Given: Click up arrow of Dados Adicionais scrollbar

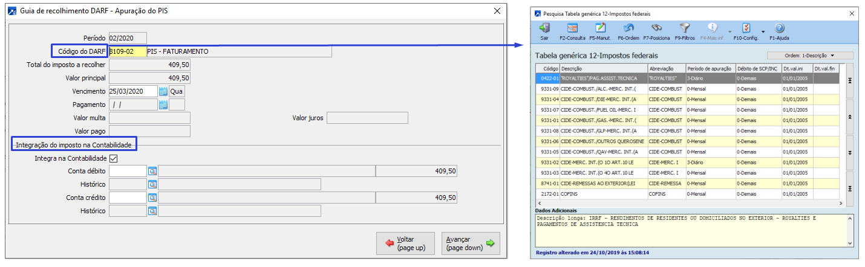Looking at the screenshot, I should (850, 217).
